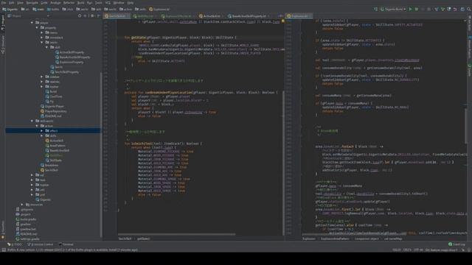472x265 pixels.
Task: Start debugging with the bug icon
Action: [x=416, y=10]
